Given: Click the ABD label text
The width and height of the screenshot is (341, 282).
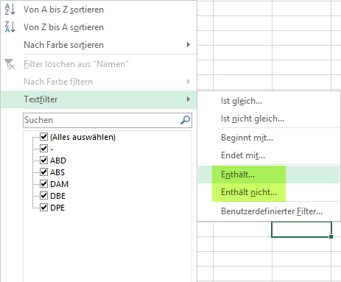Looking at the screenshot, I should point(58,161).
